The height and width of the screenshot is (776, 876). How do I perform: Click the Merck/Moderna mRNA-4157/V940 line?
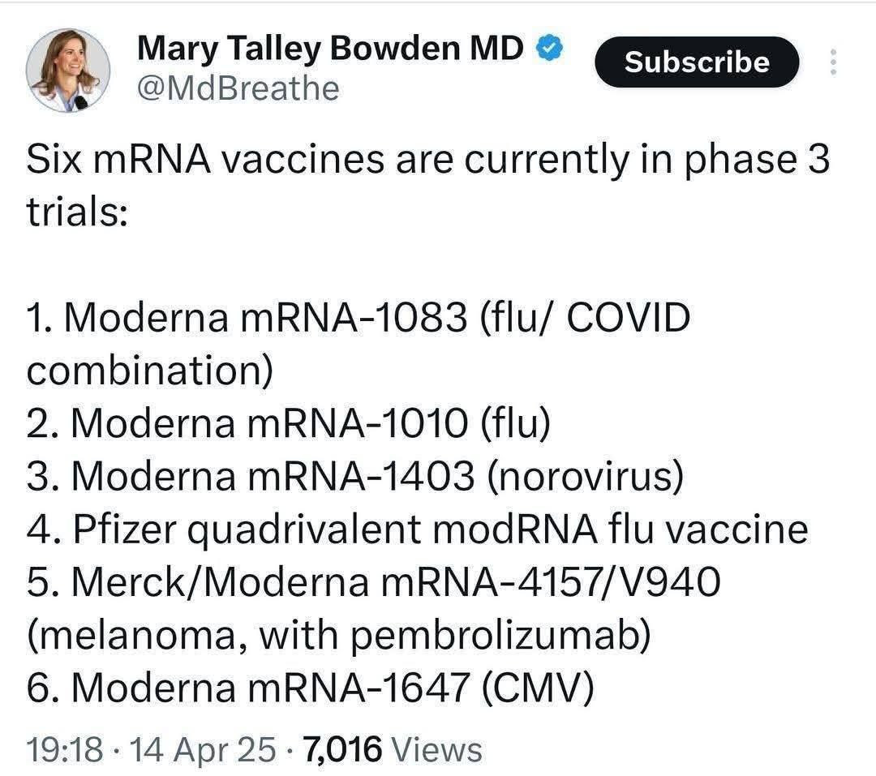coord(373,582)
